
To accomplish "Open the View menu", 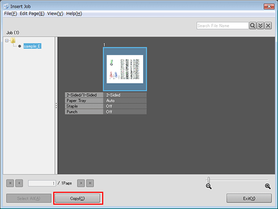I will click(55, 13).
